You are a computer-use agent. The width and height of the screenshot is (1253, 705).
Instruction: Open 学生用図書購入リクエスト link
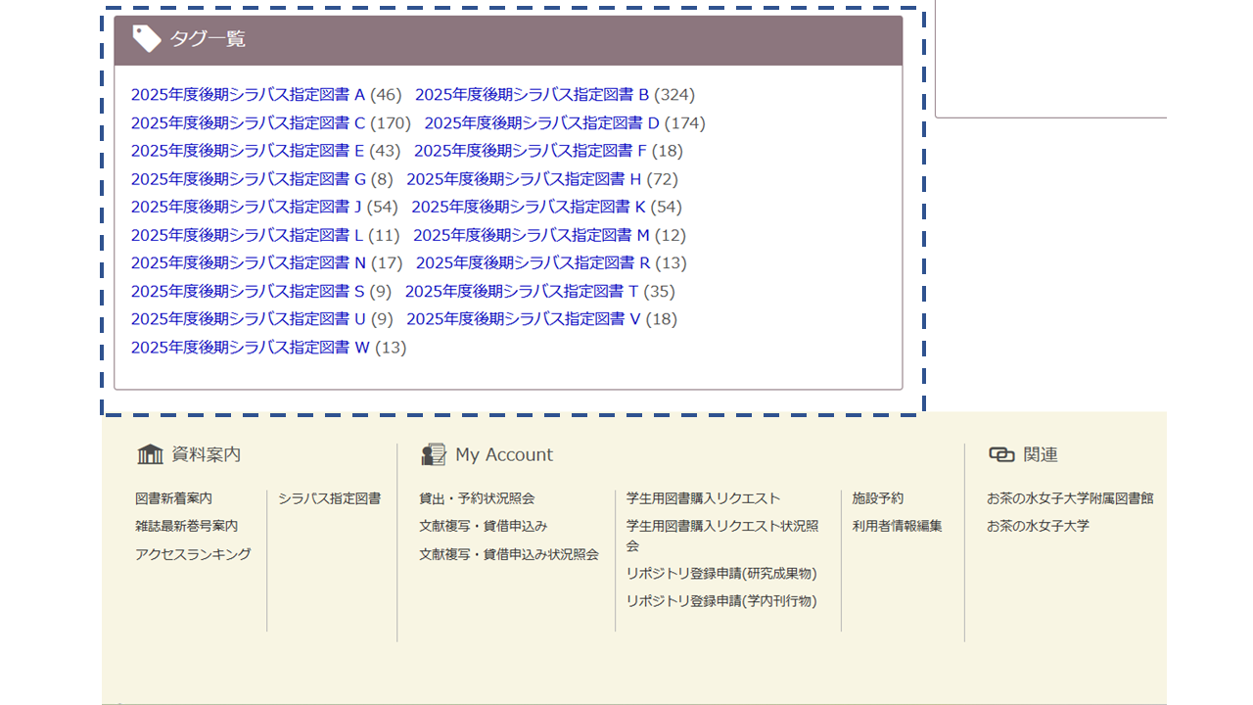(x=703, y=498)
